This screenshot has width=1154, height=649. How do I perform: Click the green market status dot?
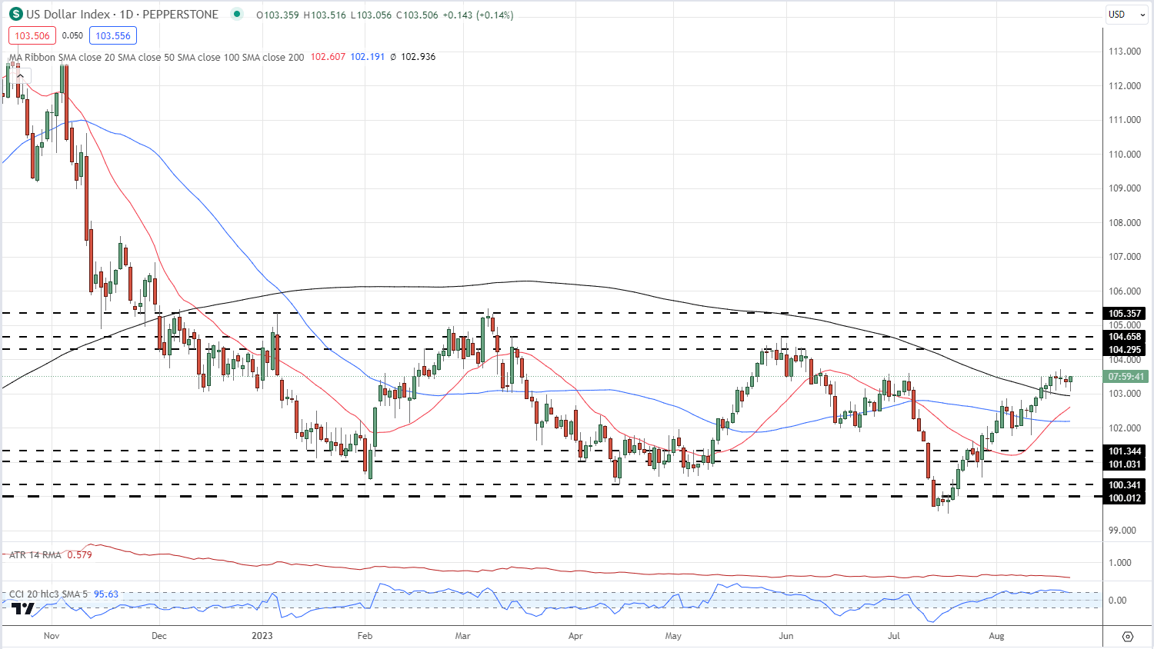click(236, 15)
